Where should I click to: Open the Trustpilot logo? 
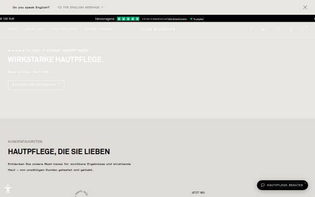coord(197,19)
